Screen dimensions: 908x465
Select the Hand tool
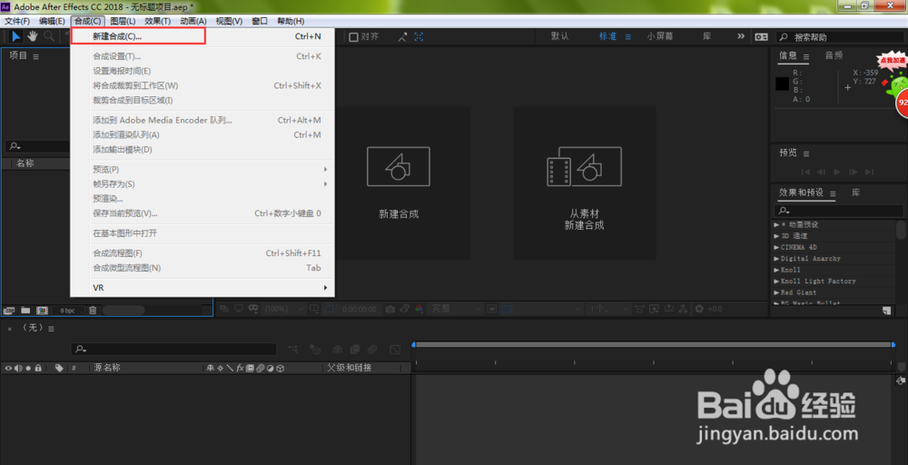(33, 36)
